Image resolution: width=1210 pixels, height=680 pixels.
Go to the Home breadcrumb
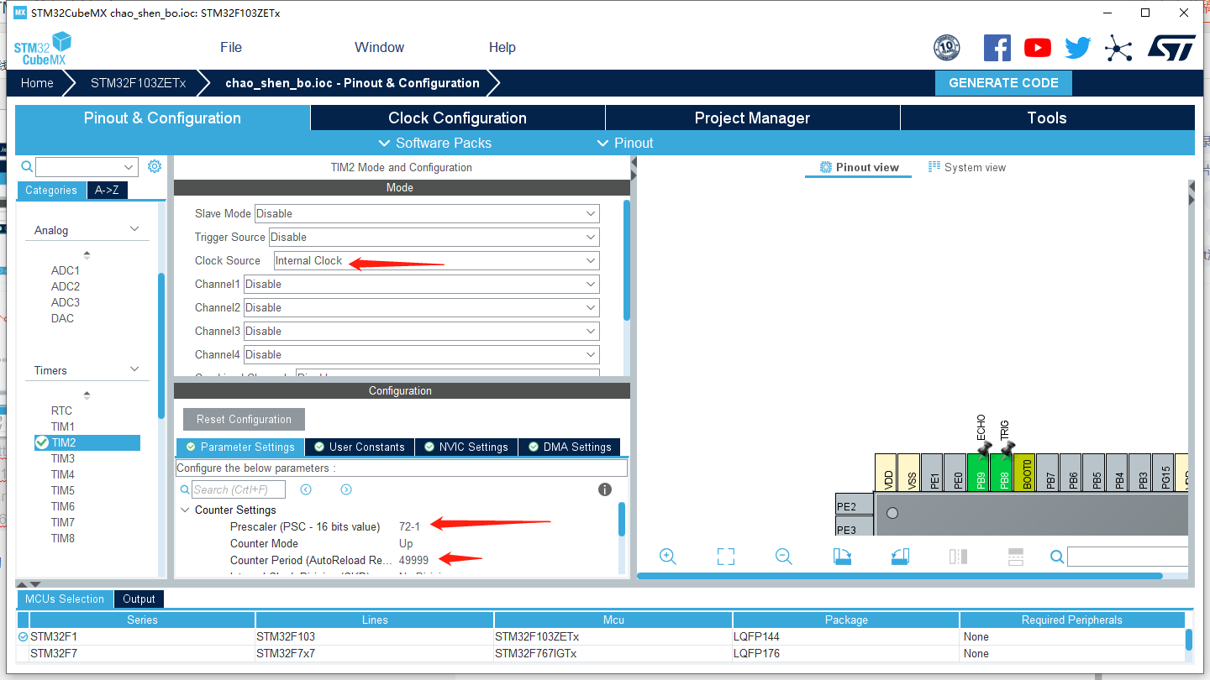pyautogui.click(x=37, y=82)
